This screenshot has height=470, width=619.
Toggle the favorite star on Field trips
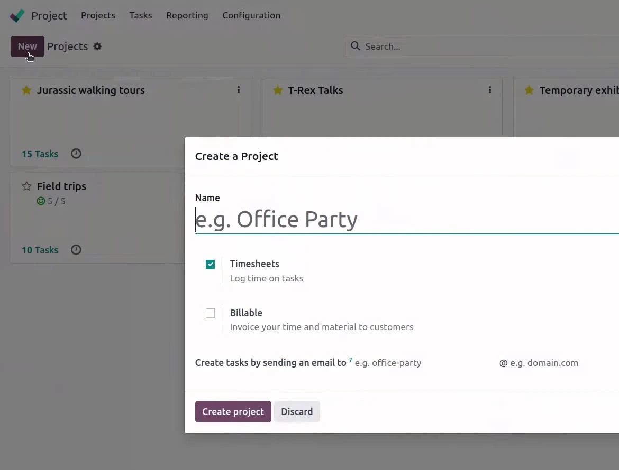[x=26, y=186]
